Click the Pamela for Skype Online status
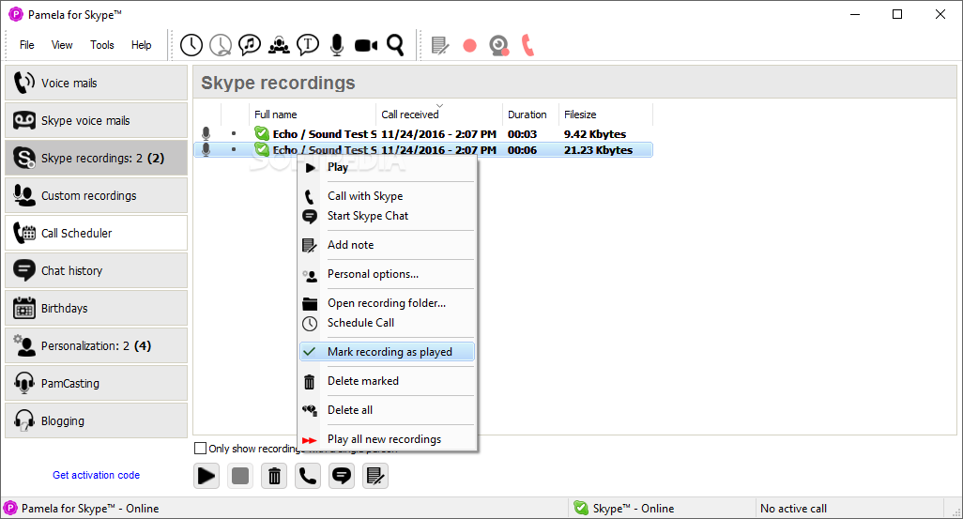This screenshot has height=519, width=963. pyautogui.click(x=82, y=508)
